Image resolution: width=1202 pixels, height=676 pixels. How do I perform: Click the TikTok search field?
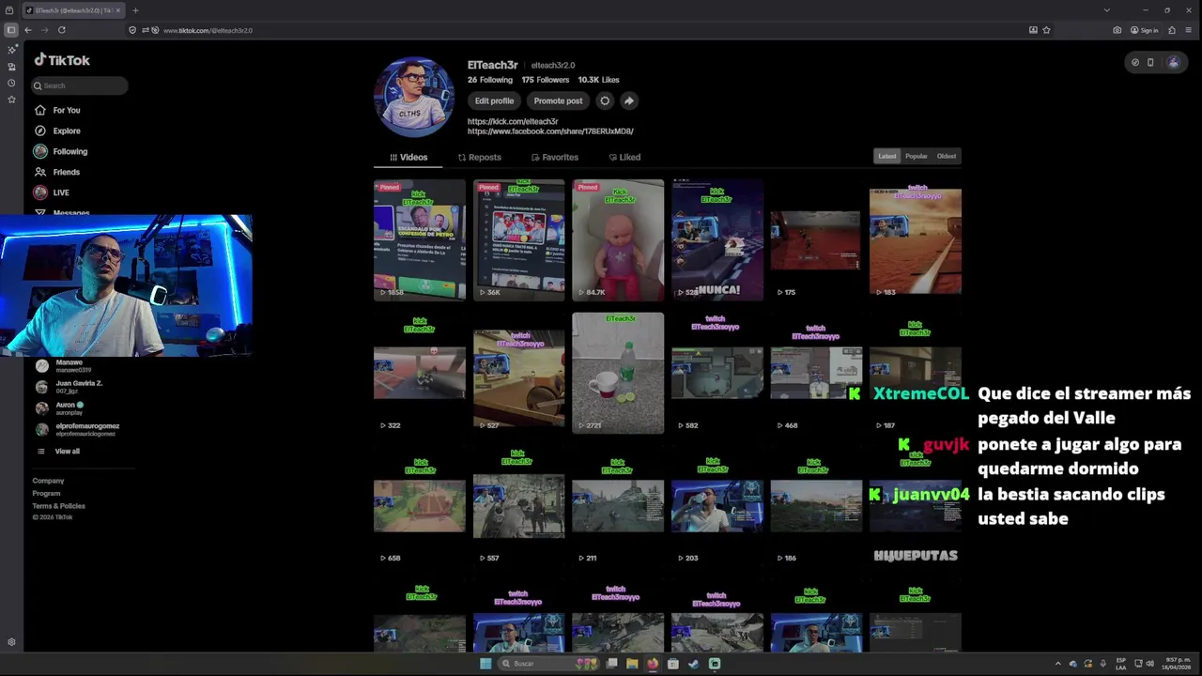79,85
